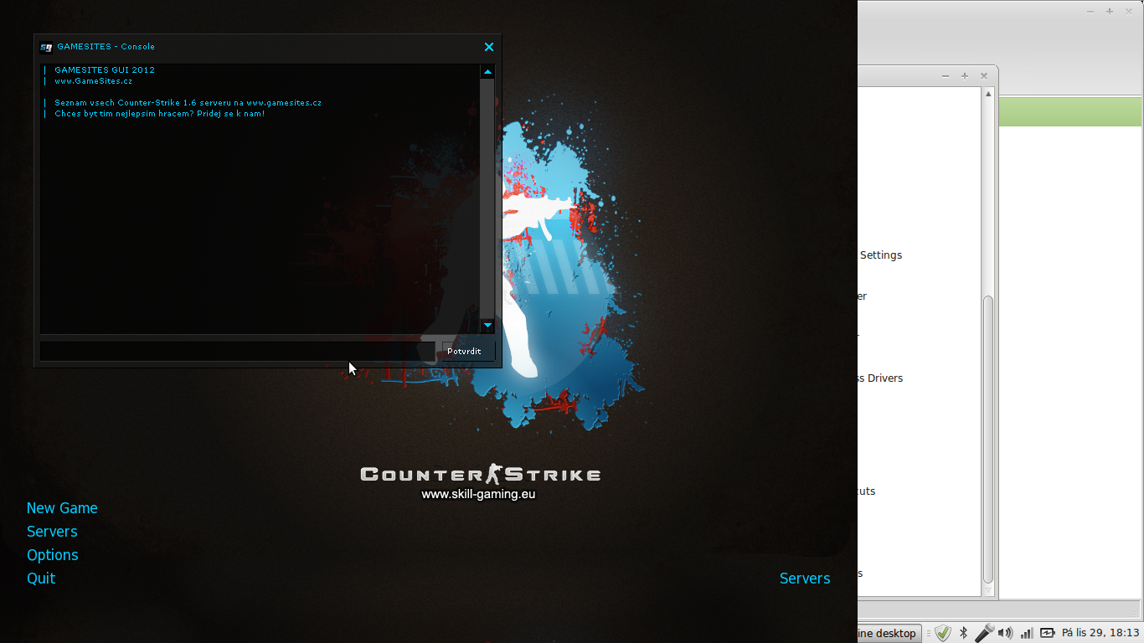Close the inner background window with scrollbar

tap(984, 76)
